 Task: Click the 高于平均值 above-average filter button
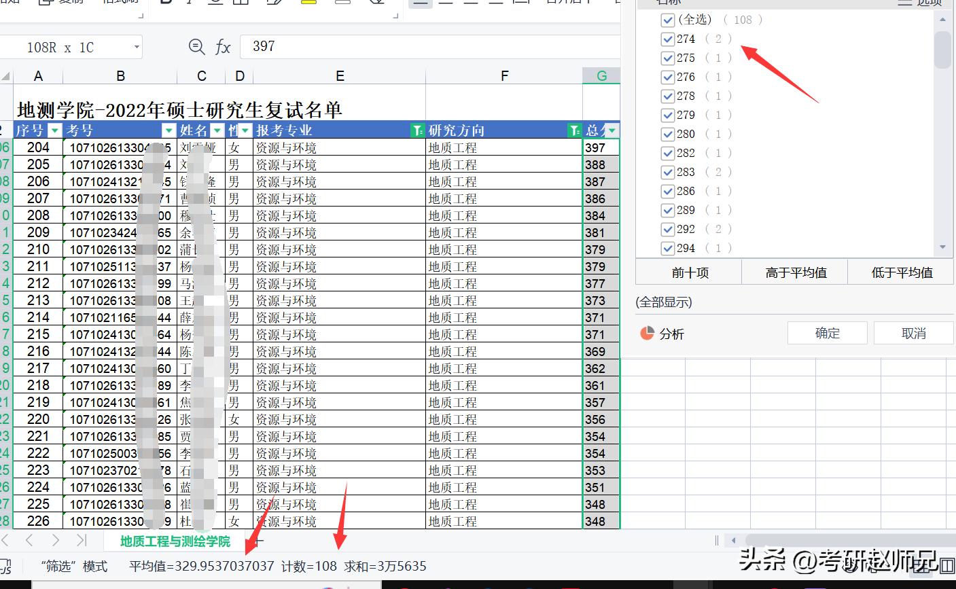(x=794, y=272)
